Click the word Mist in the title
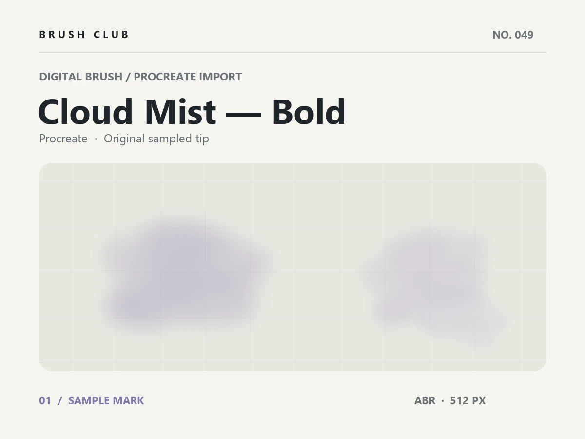The height and width of the screenshot is (439, 585). click(180, 112)
